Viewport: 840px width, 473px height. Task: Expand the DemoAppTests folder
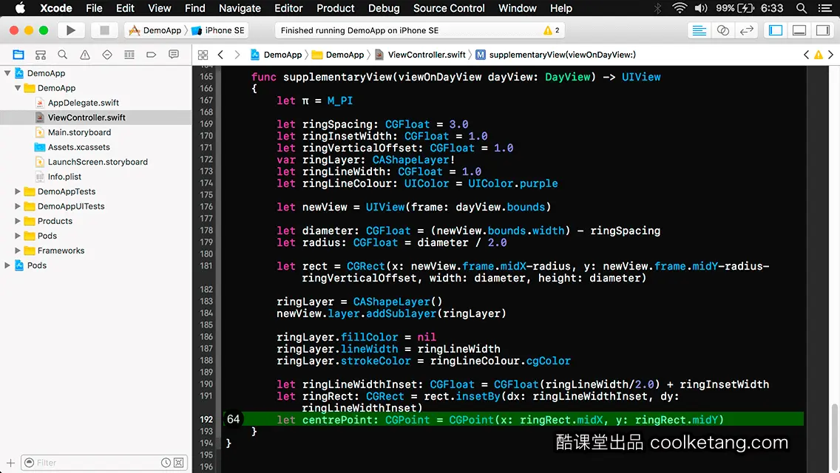18,191
